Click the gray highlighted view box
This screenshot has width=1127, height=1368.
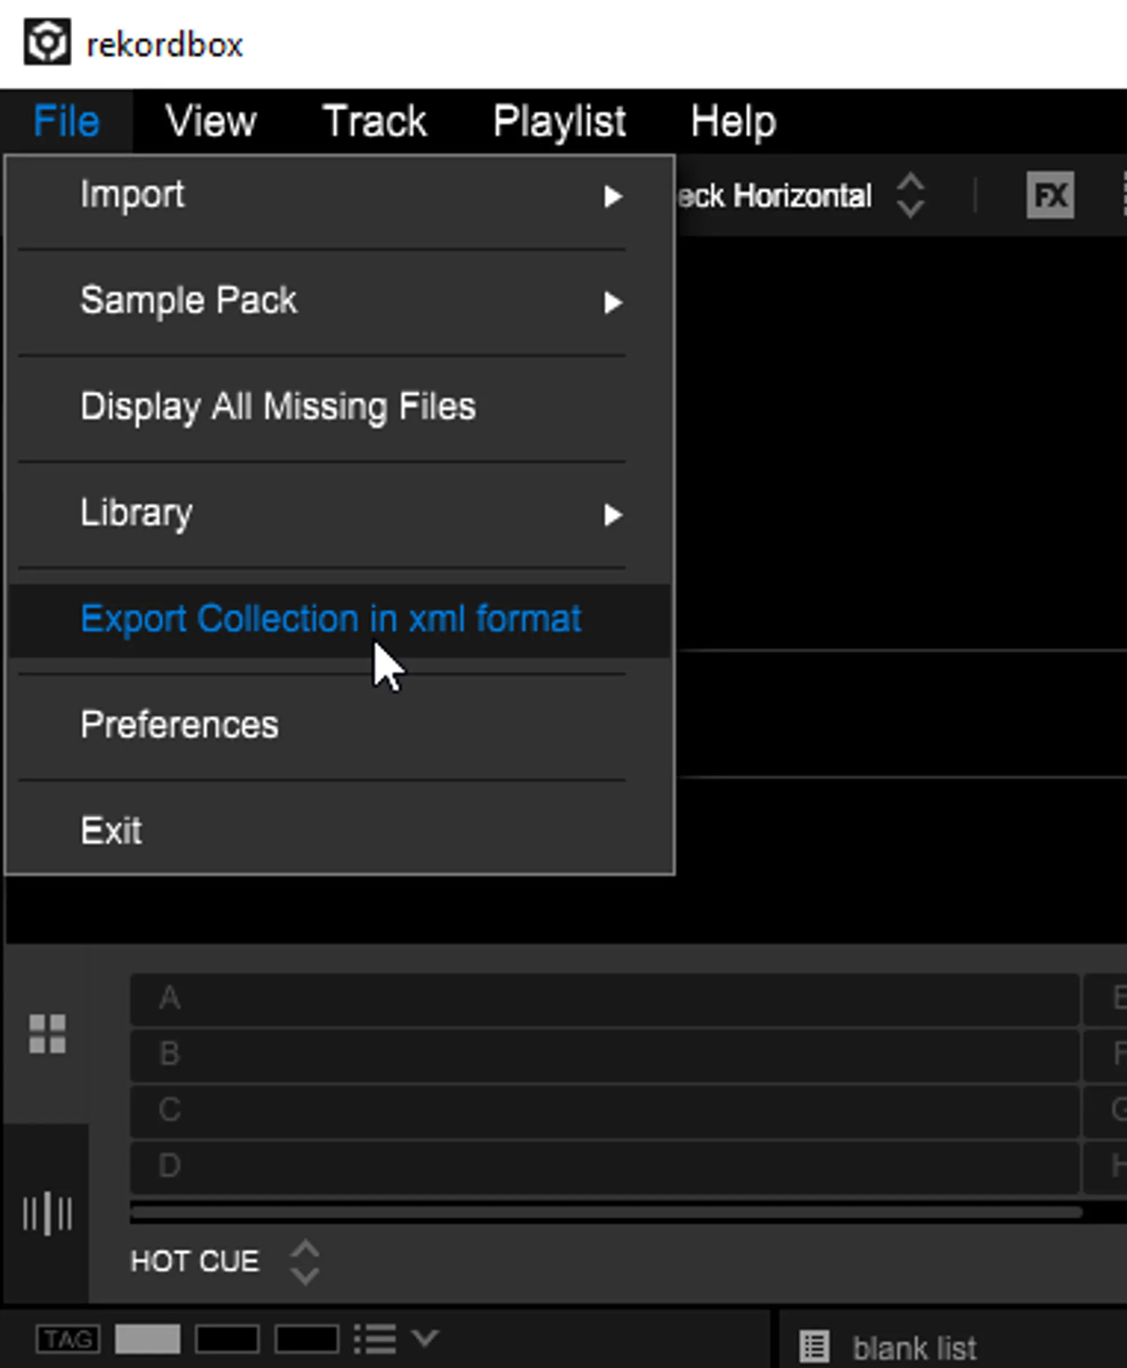tap(148, 1339)
